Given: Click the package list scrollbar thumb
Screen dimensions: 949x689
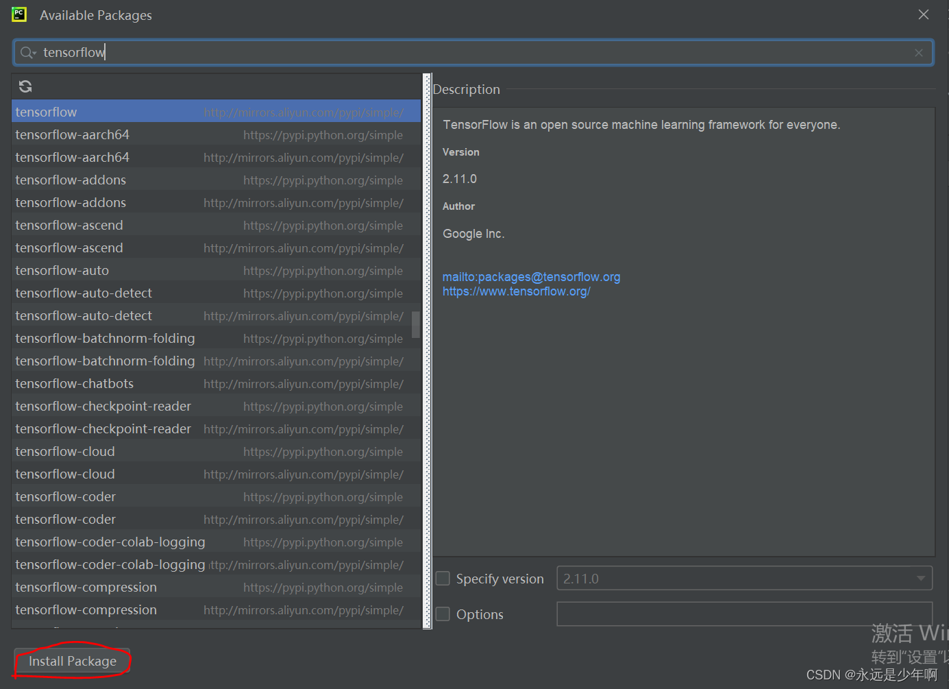Looking at the screenshot, I should (416, 325).
